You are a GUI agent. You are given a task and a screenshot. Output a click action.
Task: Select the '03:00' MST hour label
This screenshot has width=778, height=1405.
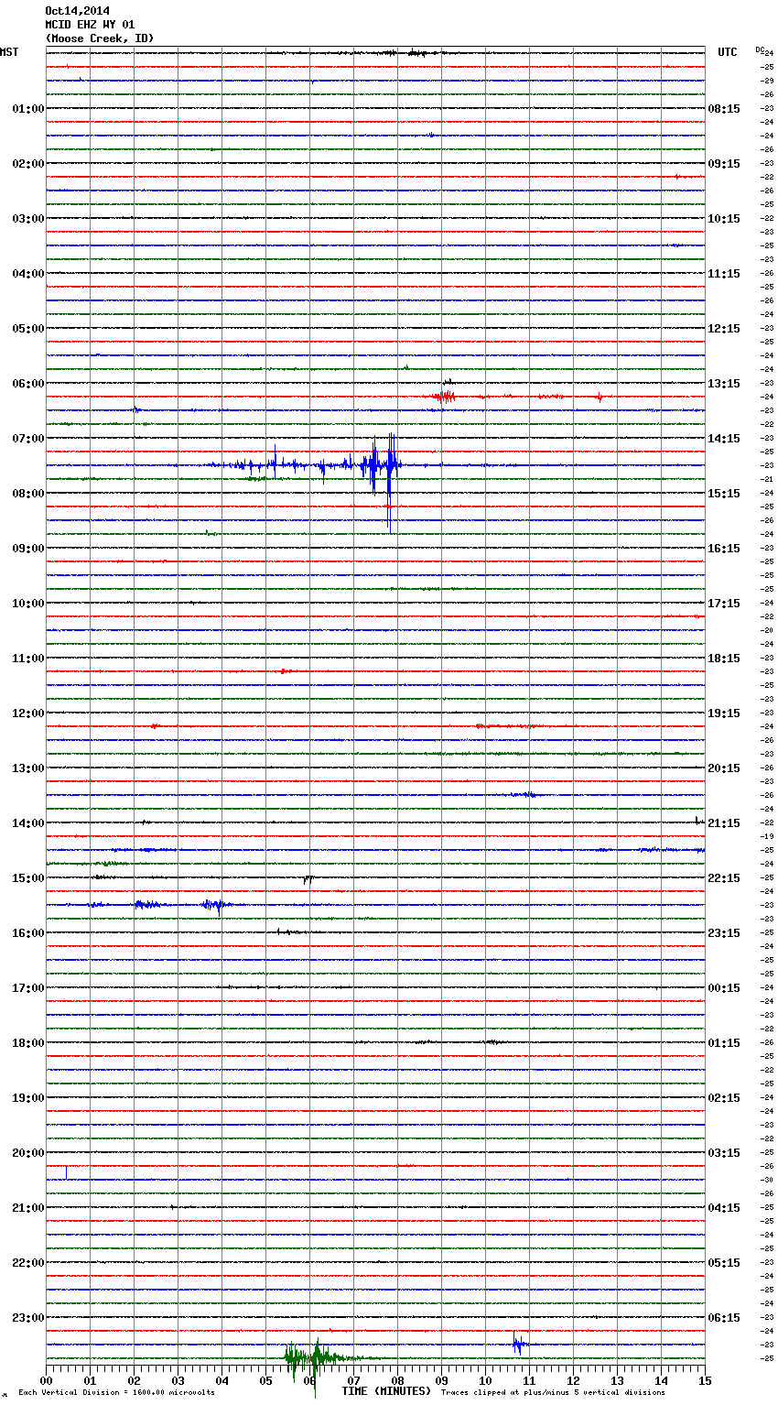pyautogui.click(x=27, y=219)
